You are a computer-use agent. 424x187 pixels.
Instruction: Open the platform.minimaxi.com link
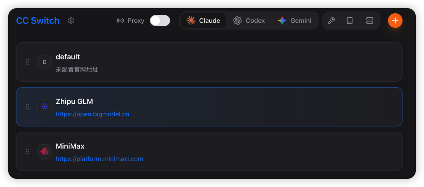click(99, 159)
